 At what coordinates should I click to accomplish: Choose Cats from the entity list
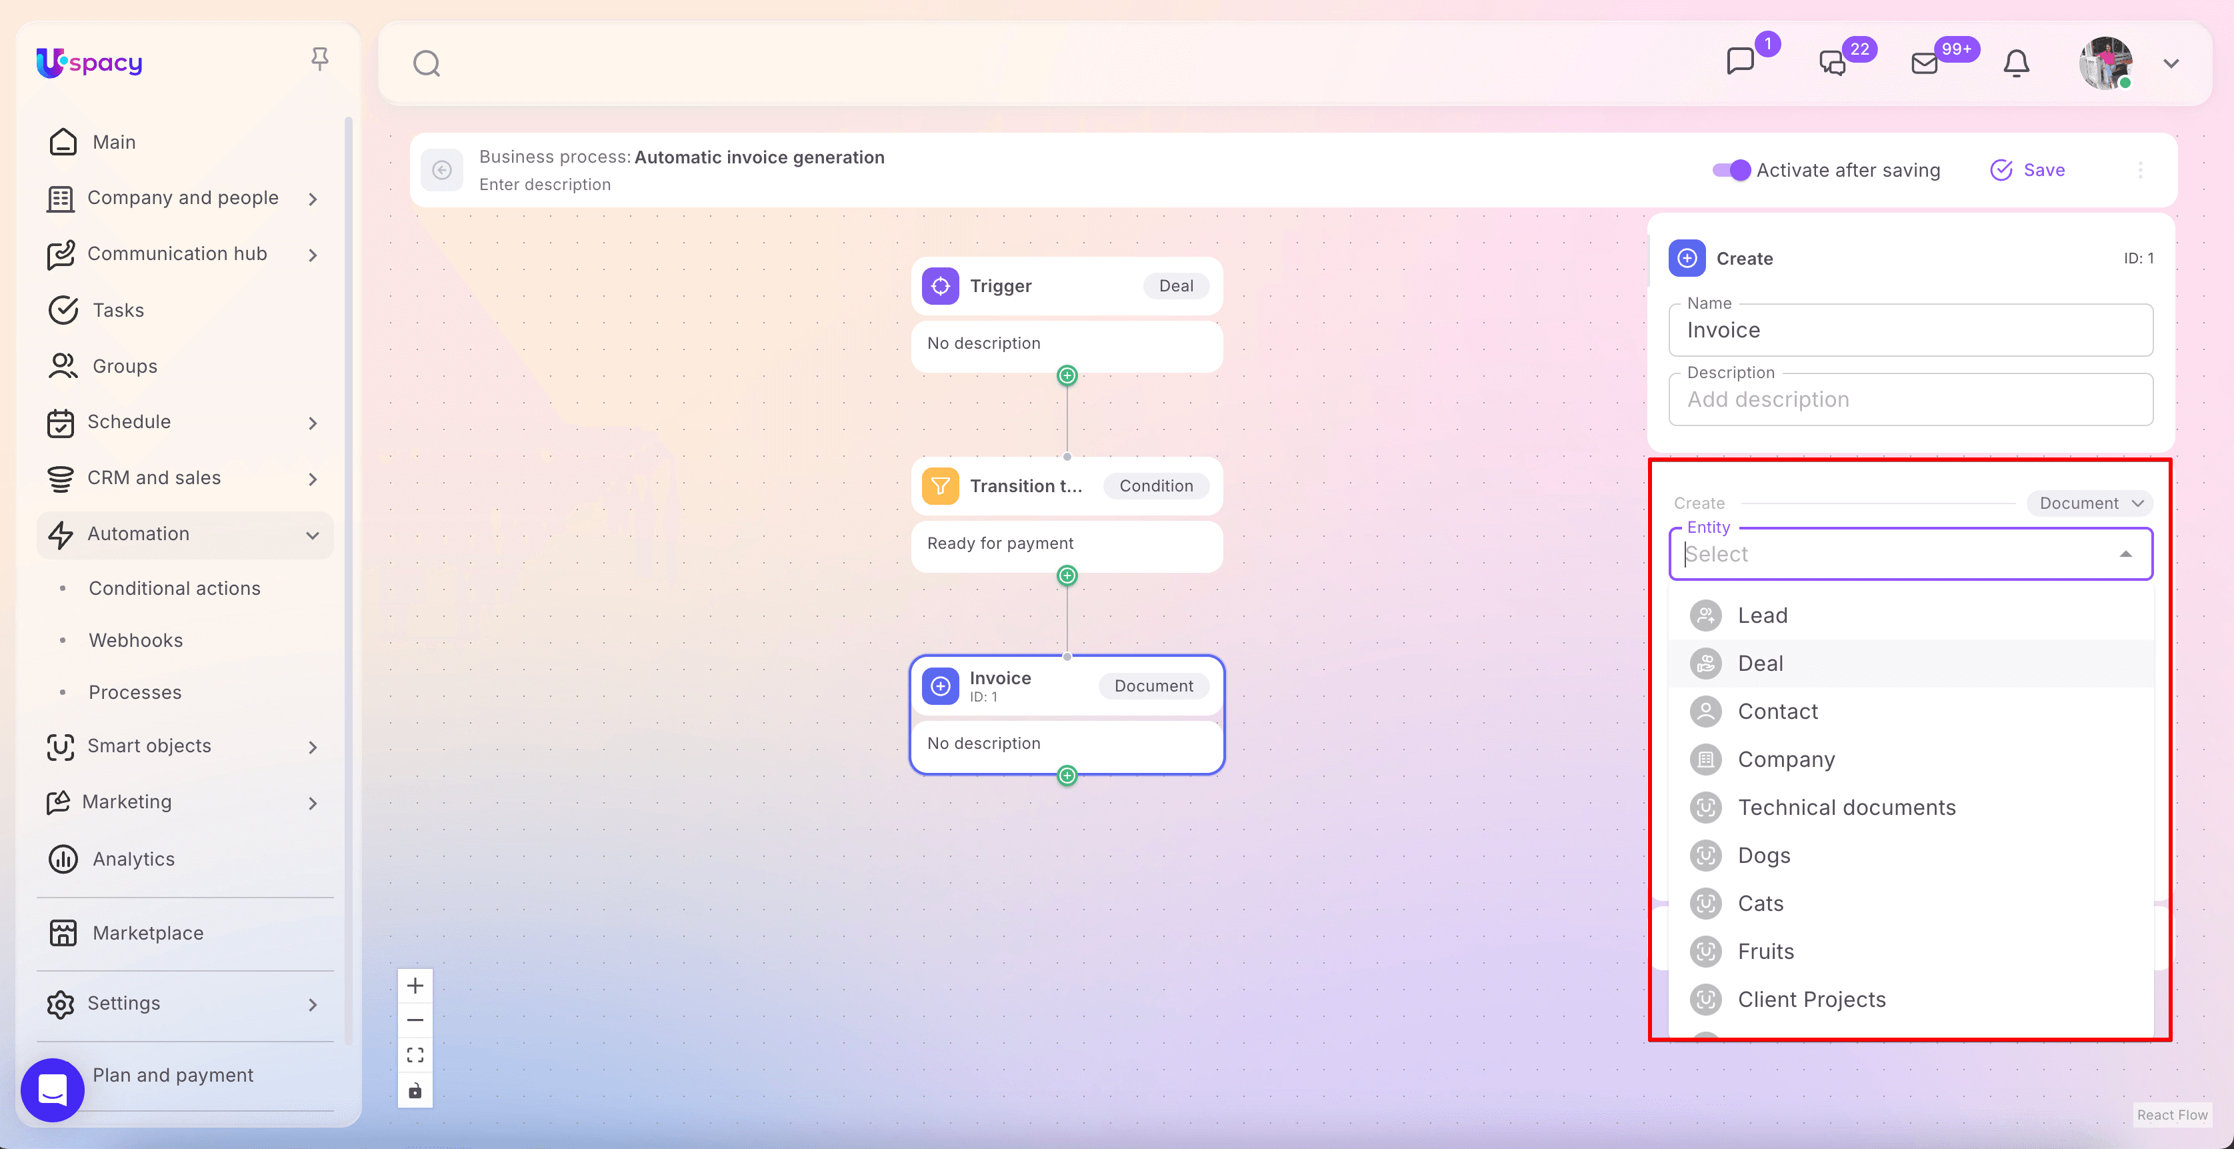pos(1911,904)
